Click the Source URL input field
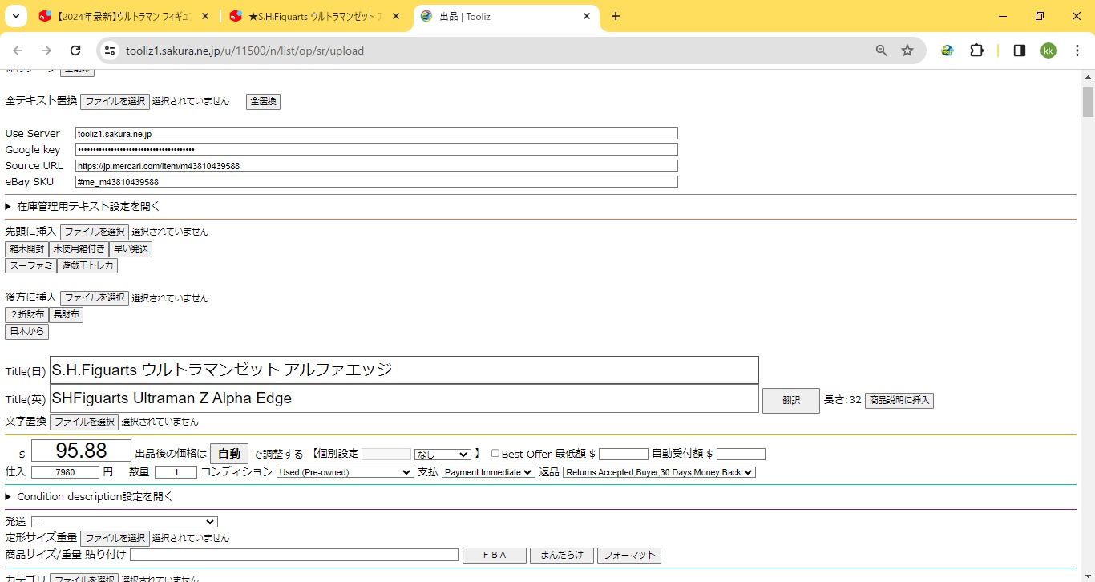 (376, 166)
